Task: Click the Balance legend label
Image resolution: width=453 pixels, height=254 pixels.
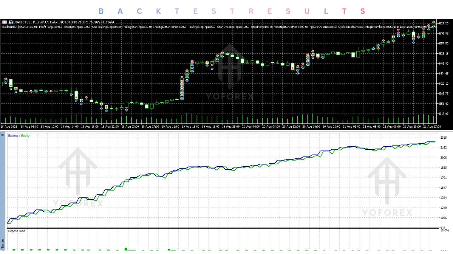Action: (13, 136)
